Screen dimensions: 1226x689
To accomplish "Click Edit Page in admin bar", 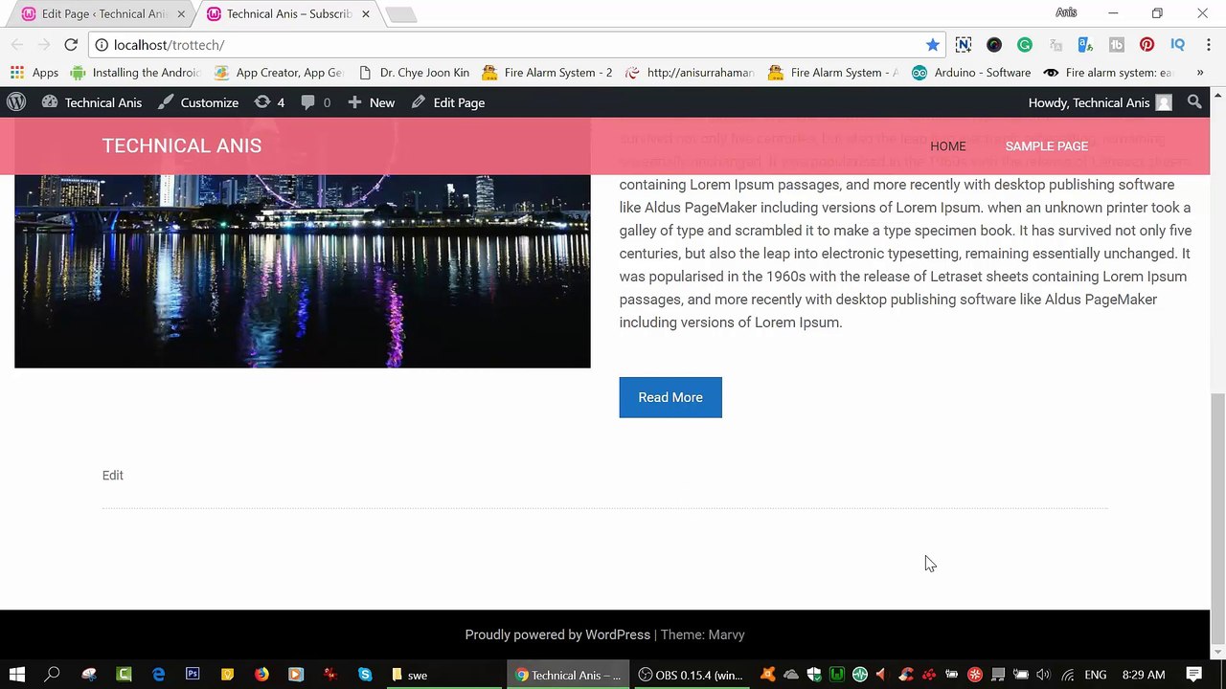I will pos(448,102).
